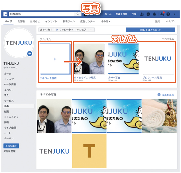Expand the その他 dropdown tab
The image size is (181, 173).
[x=105, y=21]
